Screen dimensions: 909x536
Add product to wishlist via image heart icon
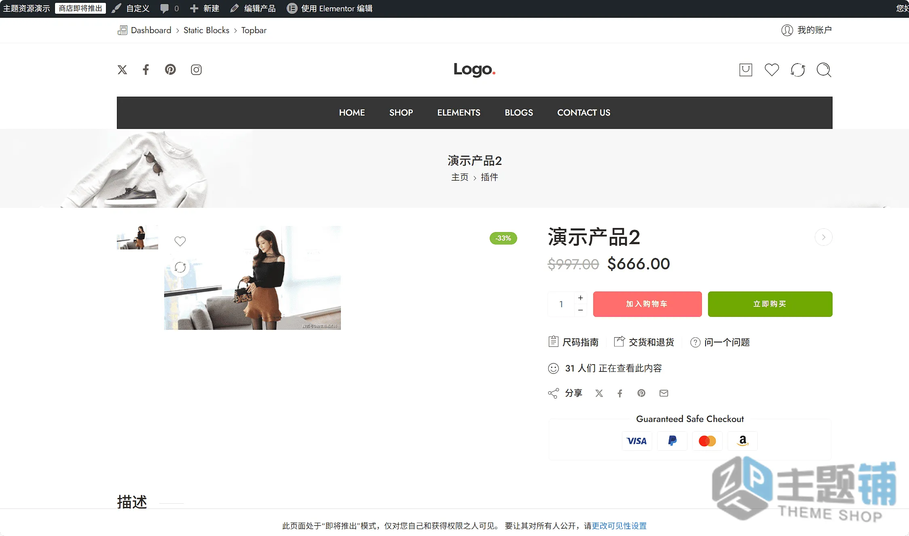(x=180, y=241)
